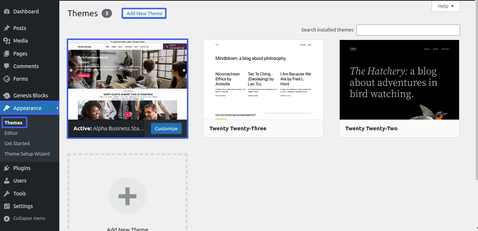Click the Users person icon
The width and height of the screenshot is (478, 231).
(7, 181)
